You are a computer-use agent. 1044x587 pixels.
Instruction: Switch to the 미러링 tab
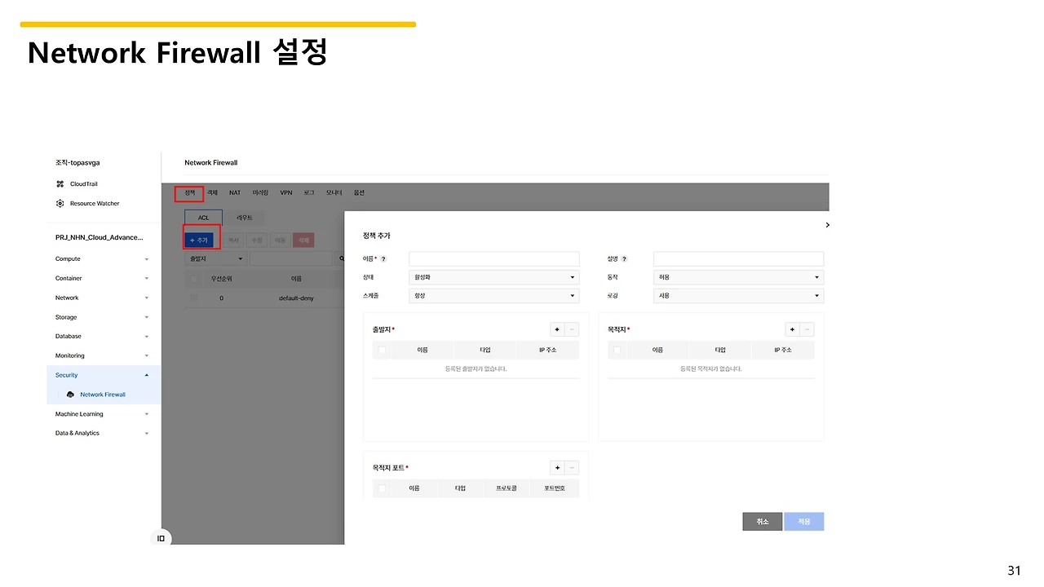point(260,193)
